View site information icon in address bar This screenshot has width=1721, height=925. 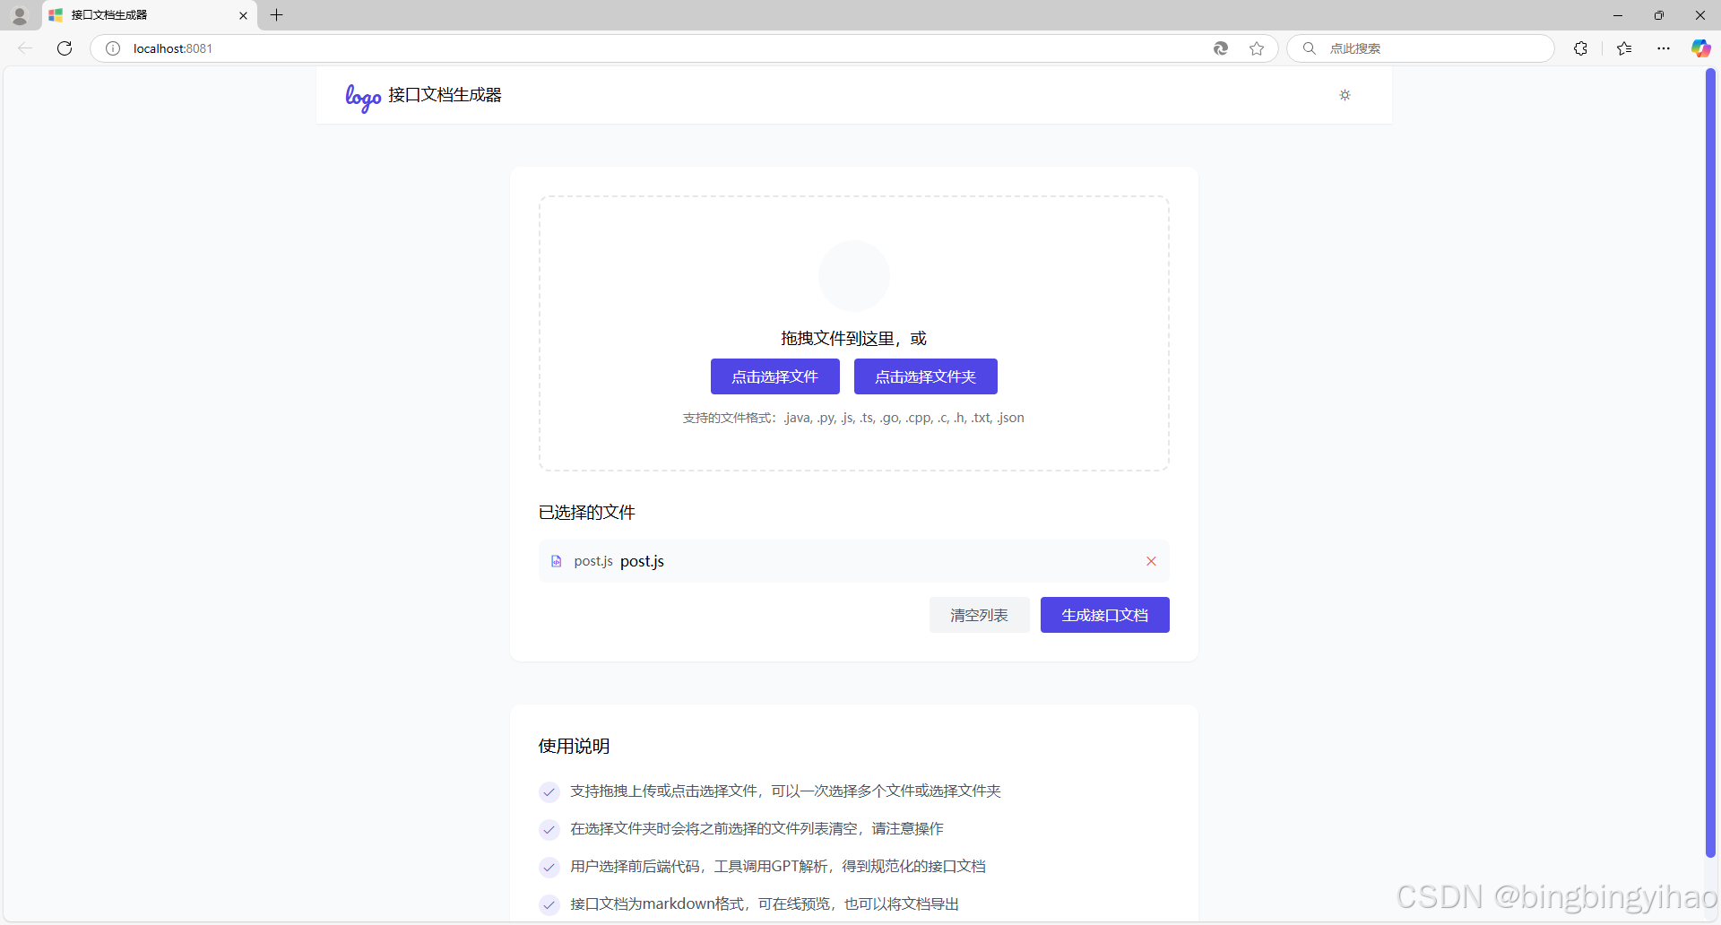[113, 48]
